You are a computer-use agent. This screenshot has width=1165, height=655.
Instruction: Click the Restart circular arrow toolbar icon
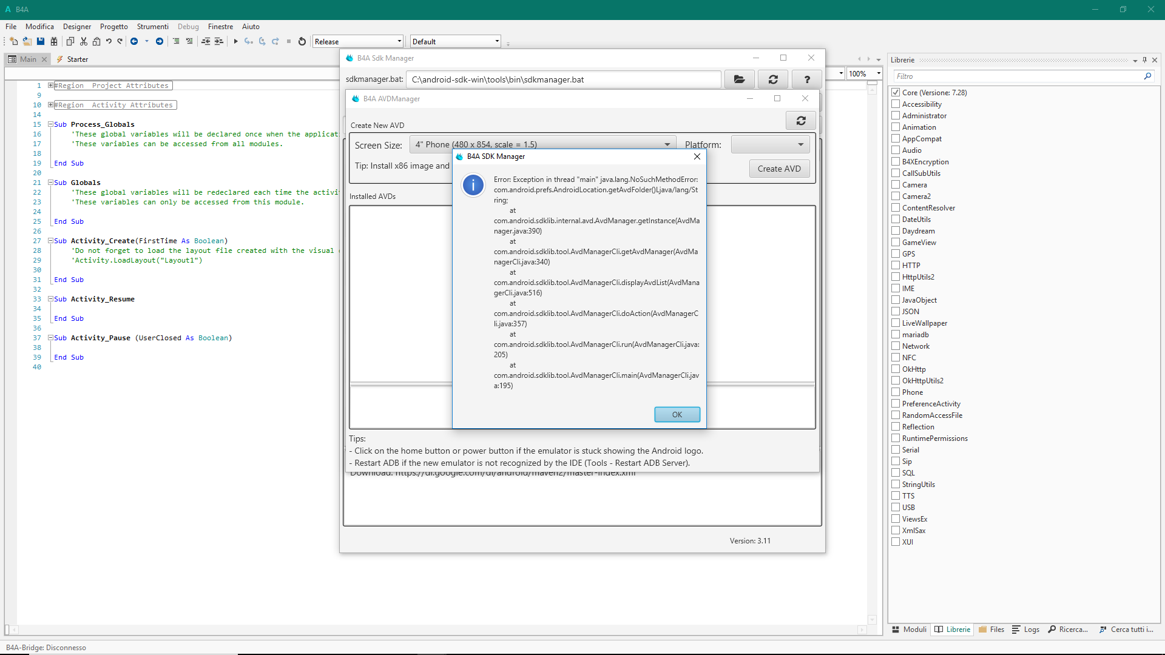[x=302, y=42]
